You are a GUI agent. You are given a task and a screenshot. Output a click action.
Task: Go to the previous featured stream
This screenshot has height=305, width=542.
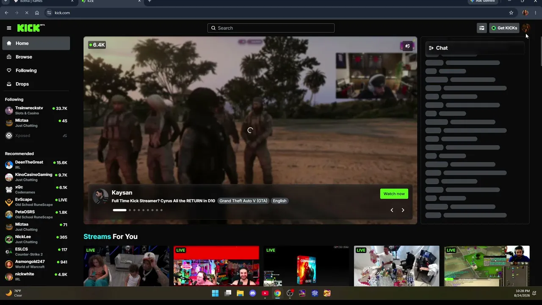point(392,210)
